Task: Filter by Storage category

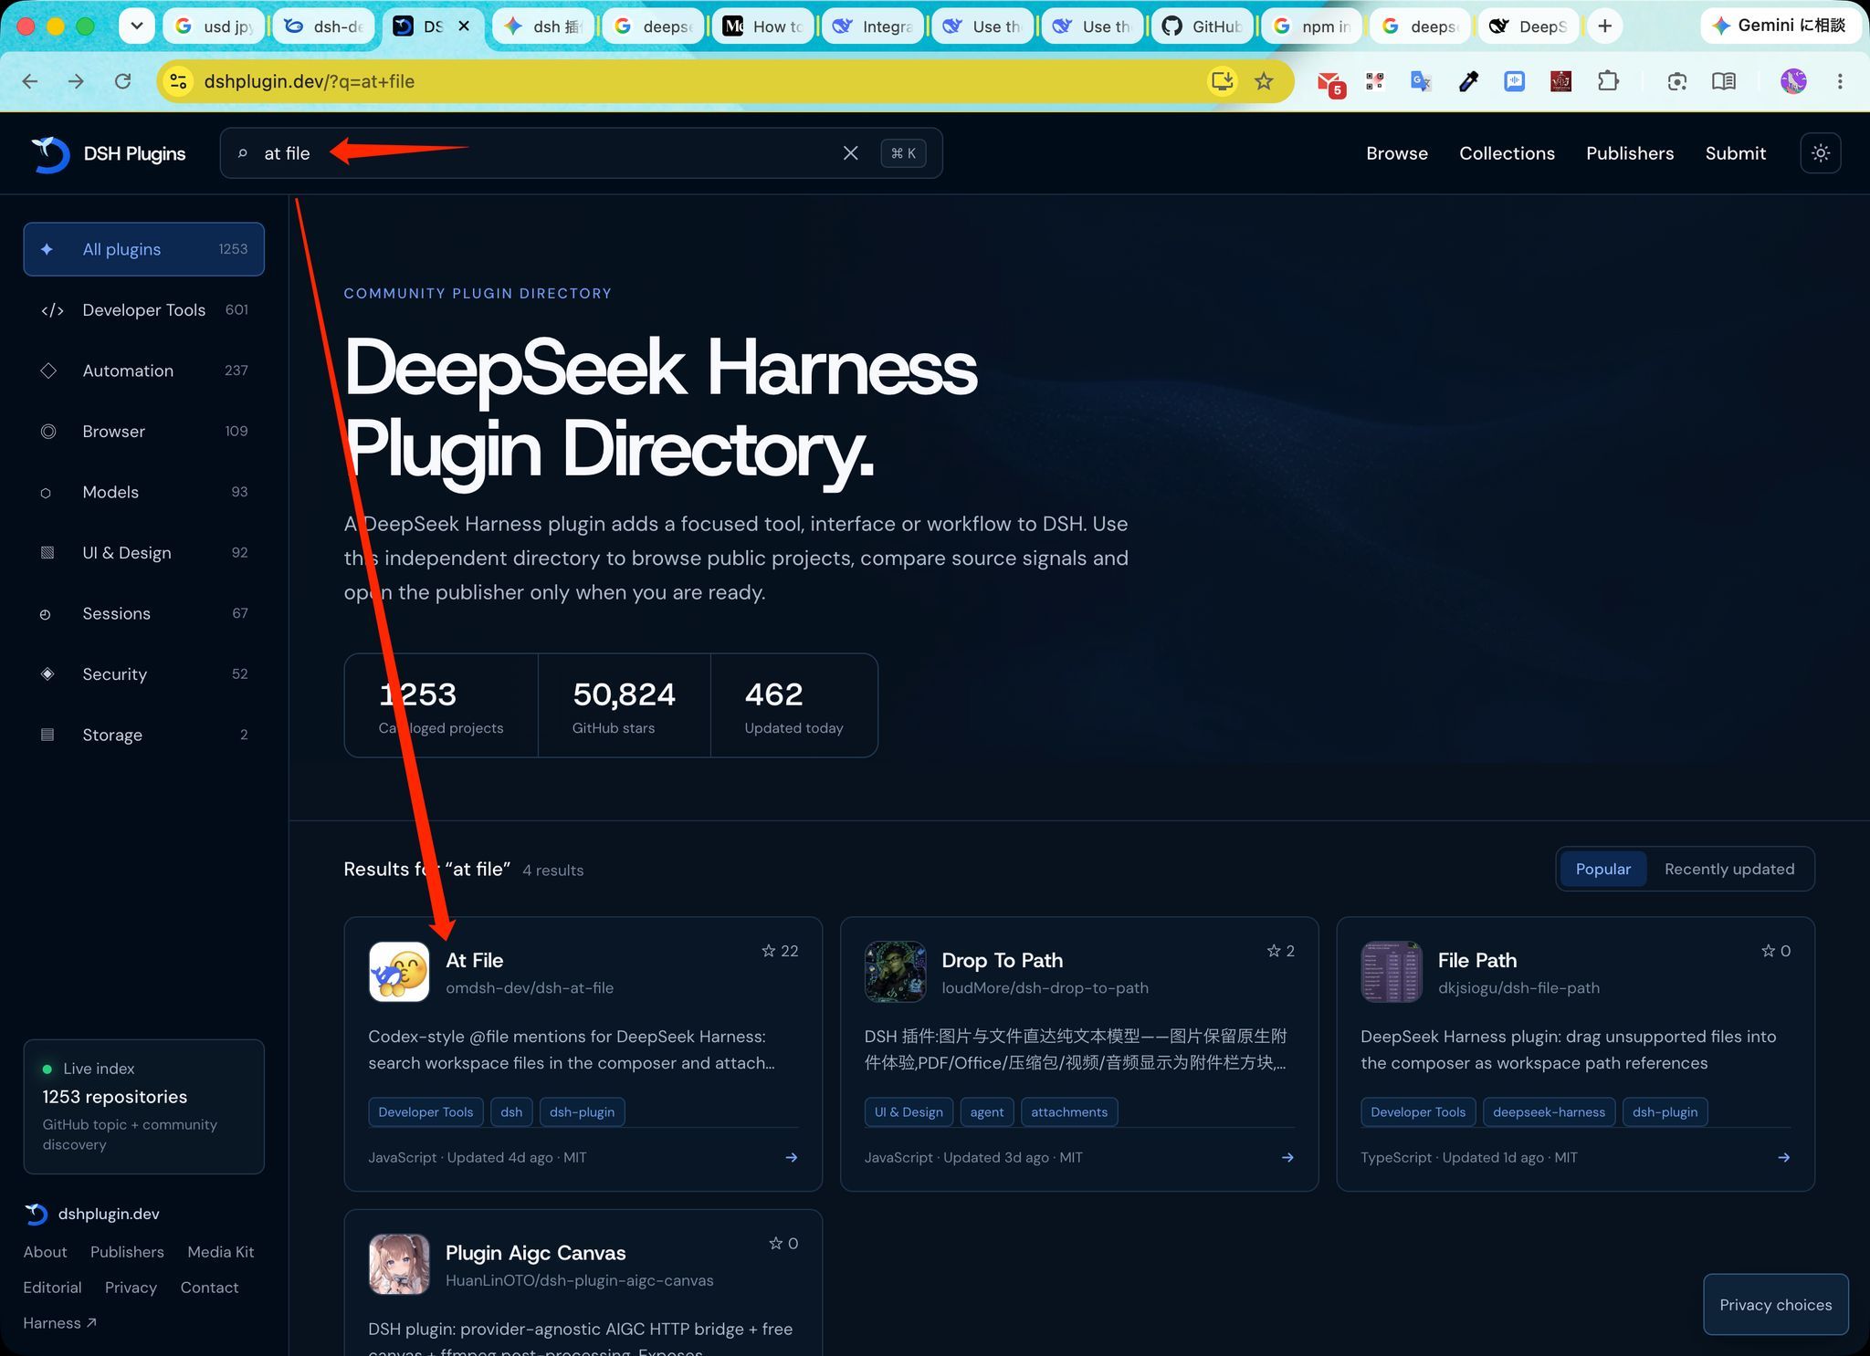Action: tap(144, 735)
